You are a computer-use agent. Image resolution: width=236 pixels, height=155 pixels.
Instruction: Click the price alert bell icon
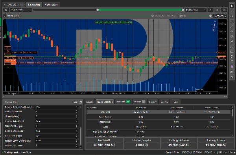click(x=232, y=77)
